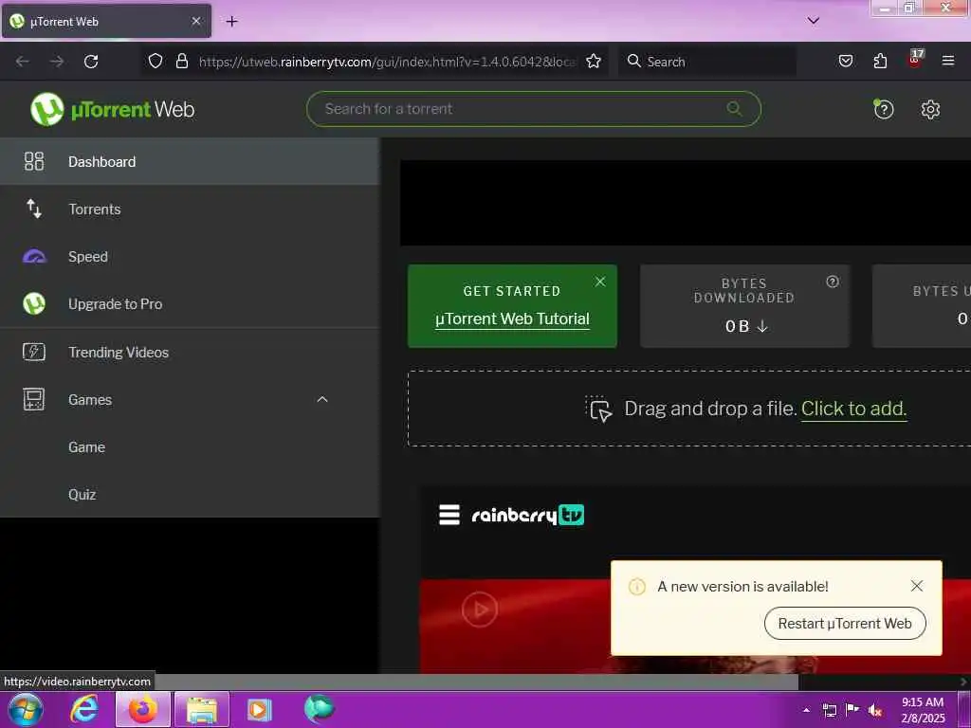Open the Firefox extensions icon
The width and height of the screenshot is (971, 728).
click(x=880, y=61)
